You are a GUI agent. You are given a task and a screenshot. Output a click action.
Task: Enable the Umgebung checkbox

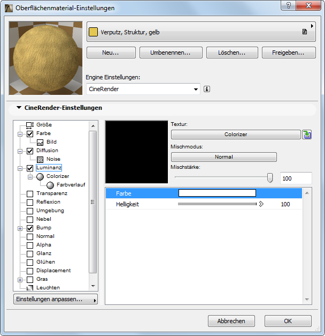pos(30,211)
